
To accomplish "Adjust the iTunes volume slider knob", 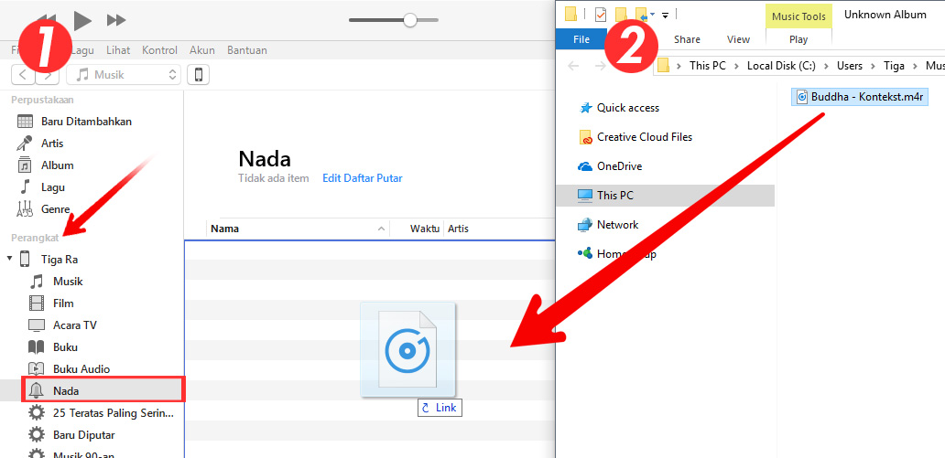I will [x=410, y=20].
